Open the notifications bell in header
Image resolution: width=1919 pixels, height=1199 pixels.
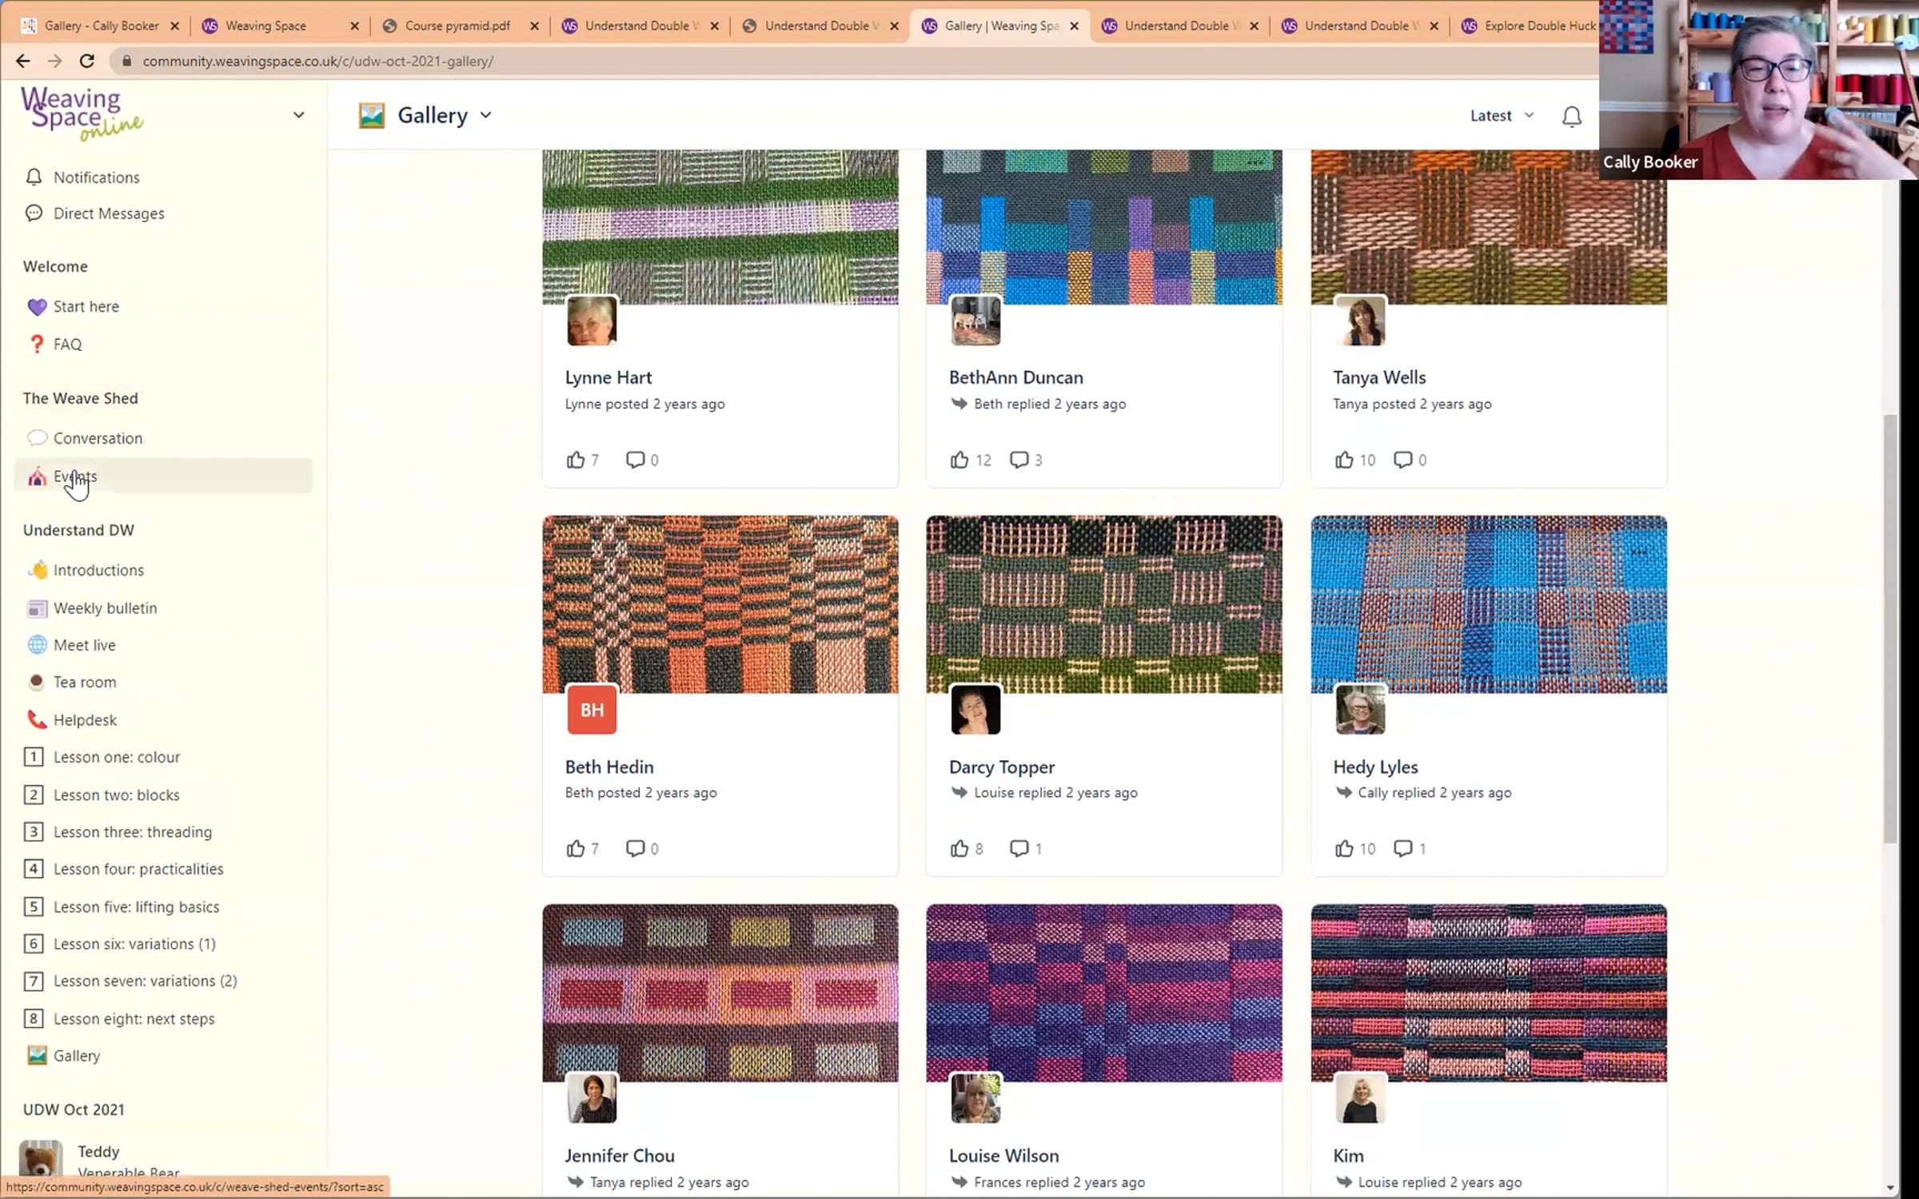point(1571,117)
